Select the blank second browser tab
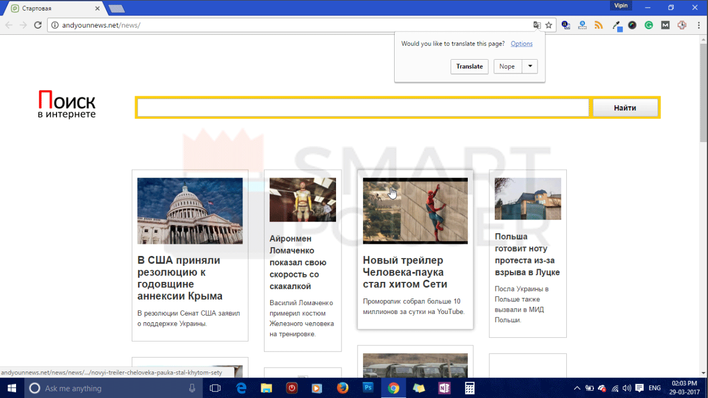Screen dimensions: 708x398 [x=116, y=8]
